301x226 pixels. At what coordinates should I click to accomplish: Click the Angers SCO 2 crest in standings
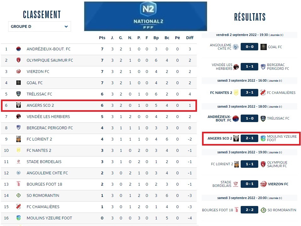[x=19, y=105]
